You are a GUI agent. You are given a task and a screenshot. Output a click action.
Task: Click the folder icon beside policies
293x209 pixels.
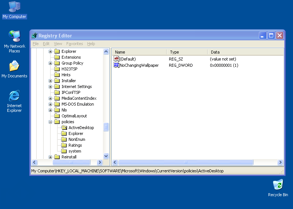tap(57, 122)
